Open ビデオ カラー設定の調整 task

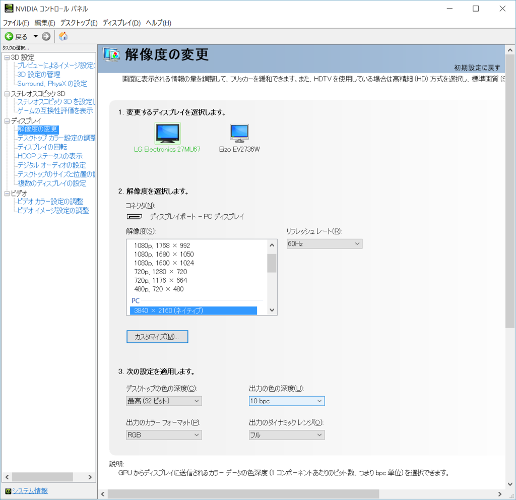50,202
